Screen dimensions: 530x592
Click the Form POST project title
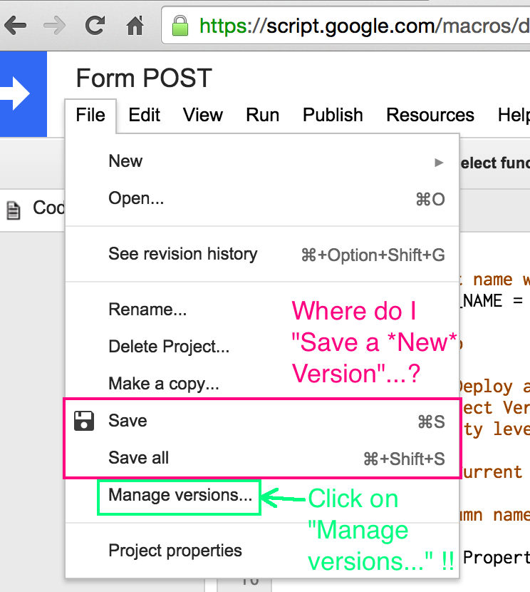(144, 78)
